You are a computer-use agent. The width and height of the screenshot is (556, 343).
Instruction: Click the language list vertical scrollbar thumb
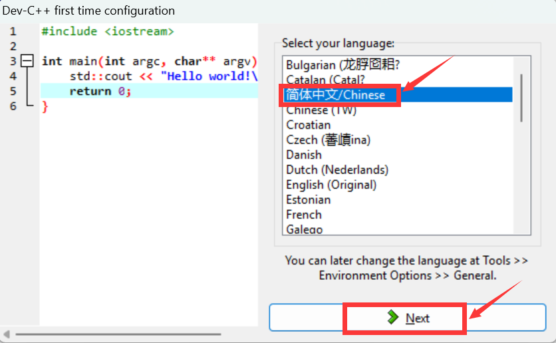point(521,98)
